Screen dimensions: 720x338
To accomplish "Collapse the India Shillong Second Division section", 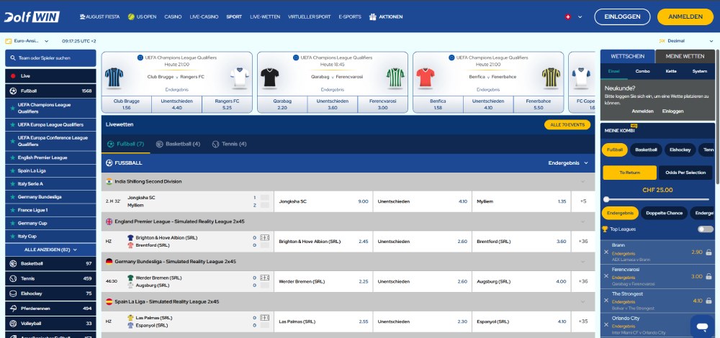I will coord(582,182).
